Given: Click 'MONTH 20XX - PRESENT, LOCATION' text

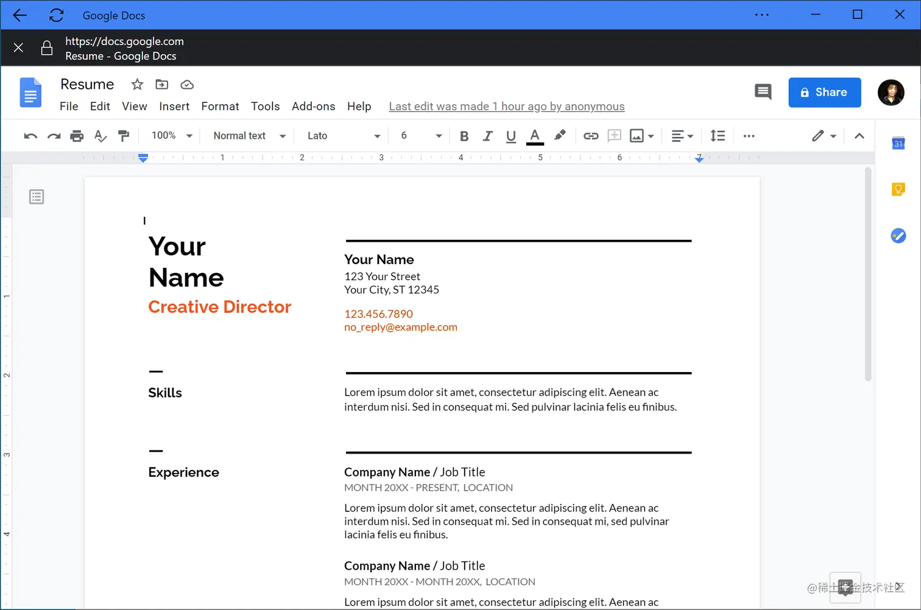Looking at the screenshot, I should (x=428, y=488).
